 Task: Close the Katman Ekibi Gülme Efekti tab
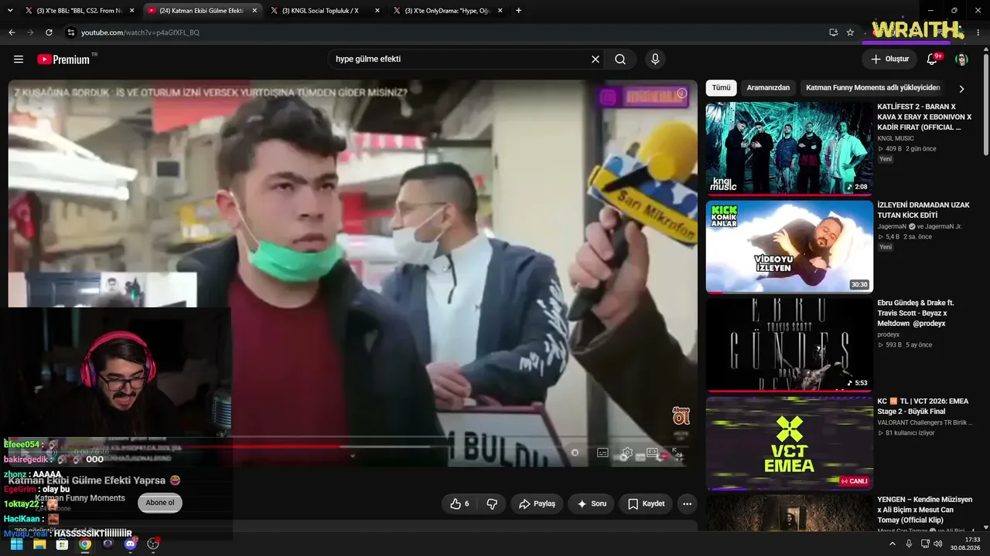click(x=254, y=11)
